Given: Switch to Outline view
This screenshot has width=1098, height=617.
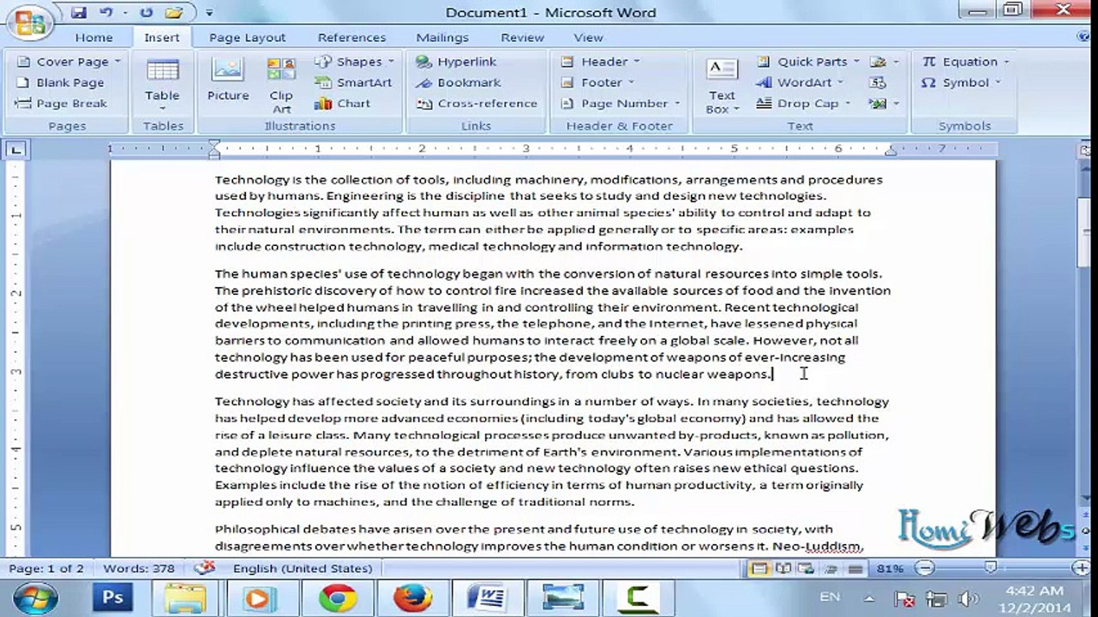Looking at the screenshot, I should pyautogui.click(x=830, y=568).
